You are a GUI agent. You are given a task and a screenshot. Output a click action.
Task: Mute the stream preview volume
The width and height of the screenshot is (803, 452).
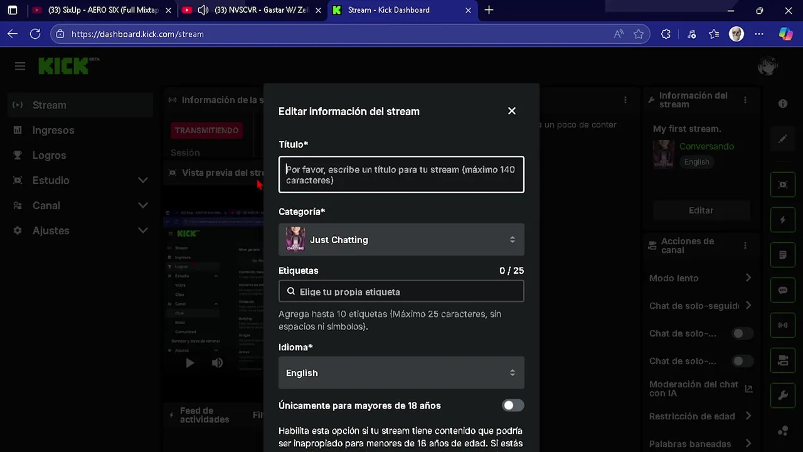point(217,363)
